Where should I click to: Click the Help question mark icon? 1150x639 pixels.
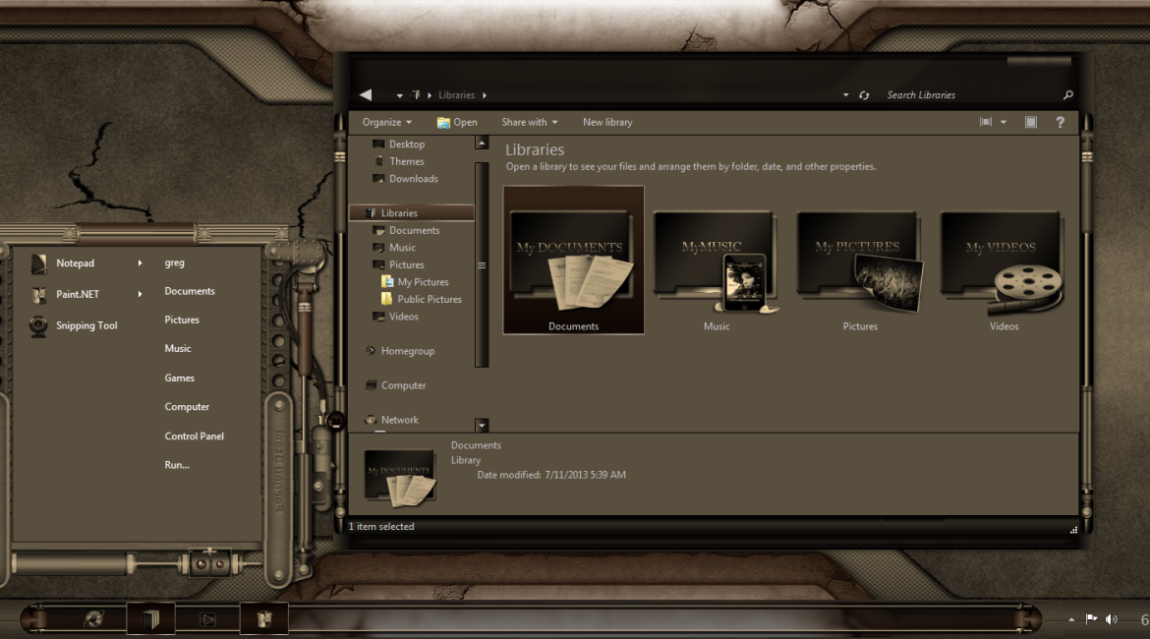[1060, 122]
